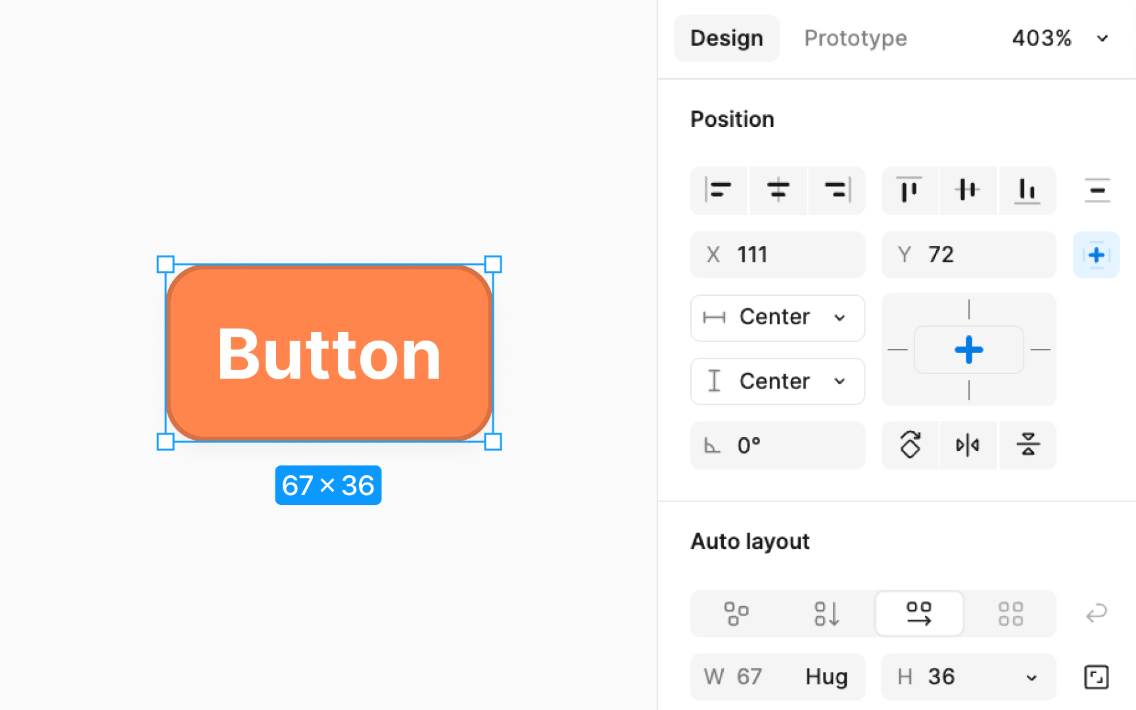The width and height of the screenshot is (1136, 710).
Task: Flip the button vertically
Action: coord(1028,445)
